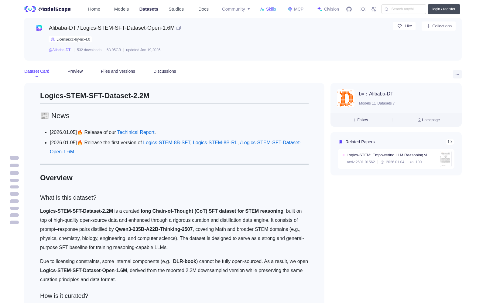Follow the Alibaba-DT organization
Screen dimensions: 486x303
click(361, 120)
